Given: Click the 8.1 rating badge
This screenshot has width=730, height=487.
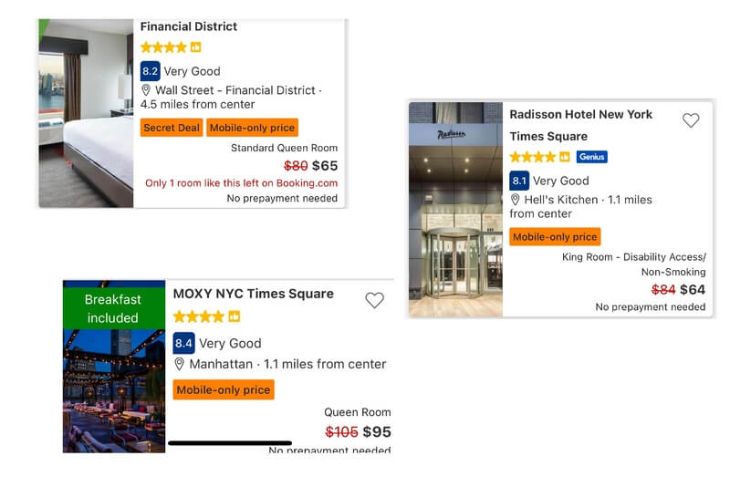Looking at the screenshot, I should [x=519, y=181].
